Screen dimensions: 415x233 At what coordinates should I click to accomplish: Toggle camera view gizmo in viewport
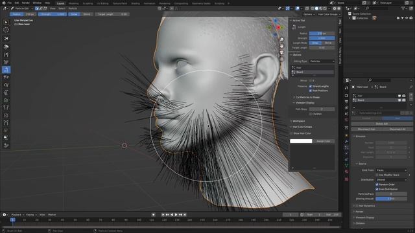click(282, 52)
